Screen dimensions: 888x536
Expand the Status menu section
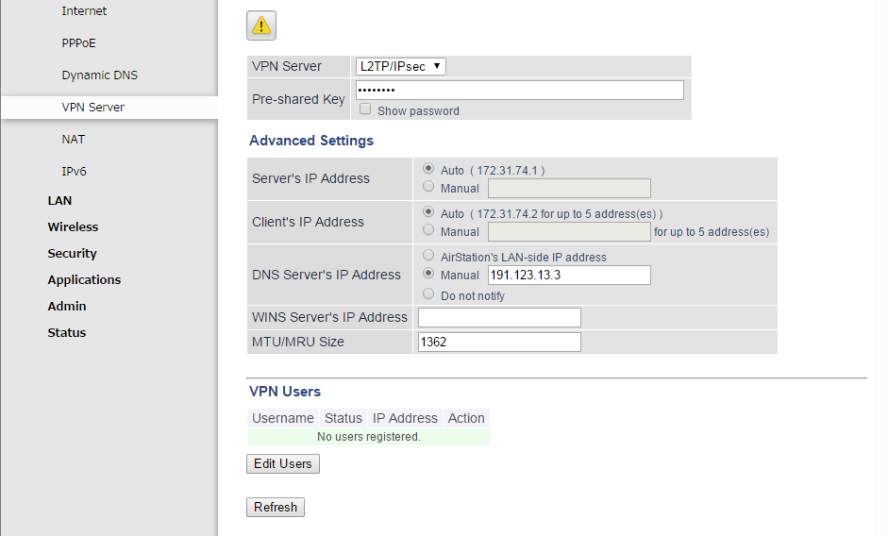coord(67,332)
